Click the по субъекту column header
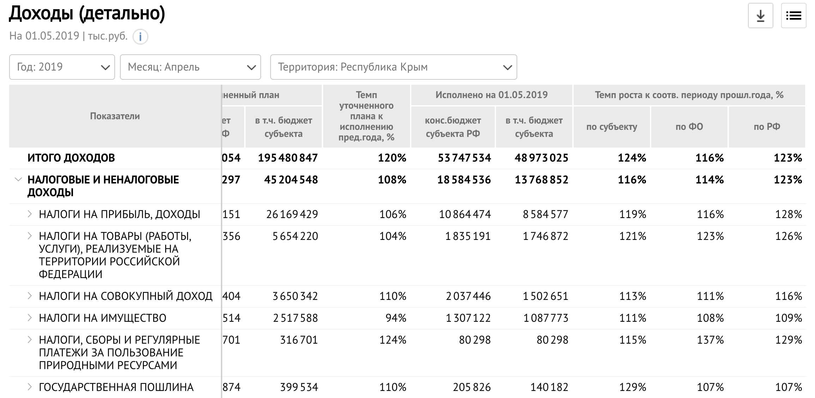 point(611,127)
